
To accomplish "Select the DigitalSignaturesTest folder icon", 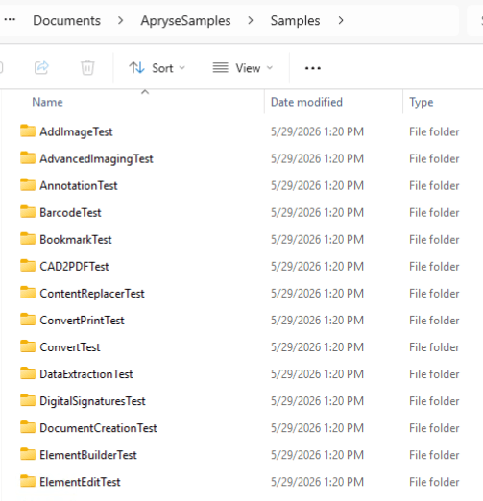I will (28, 400).
